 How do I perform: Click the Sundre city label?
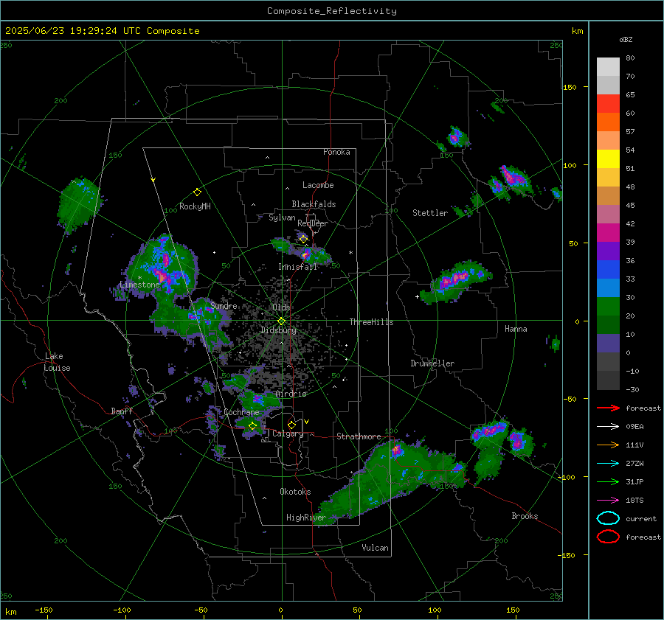click(224, 305)
